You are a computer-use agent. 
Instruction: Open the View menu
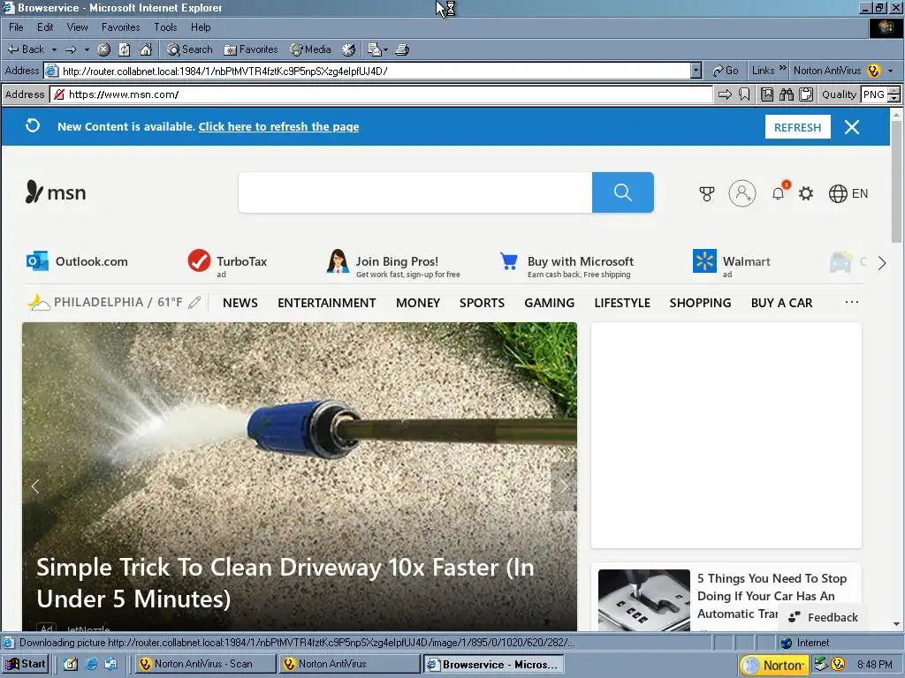pos(78,27)
